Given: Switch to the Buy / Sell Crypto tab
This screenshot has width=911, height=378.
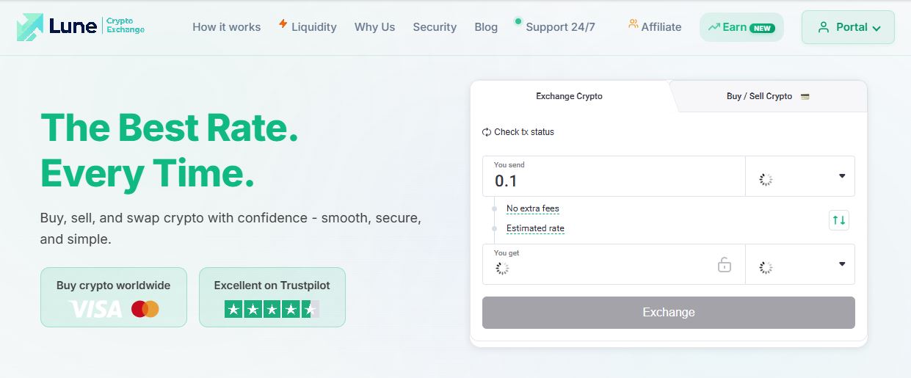Looking at the screenshot, I should (768, 96).
